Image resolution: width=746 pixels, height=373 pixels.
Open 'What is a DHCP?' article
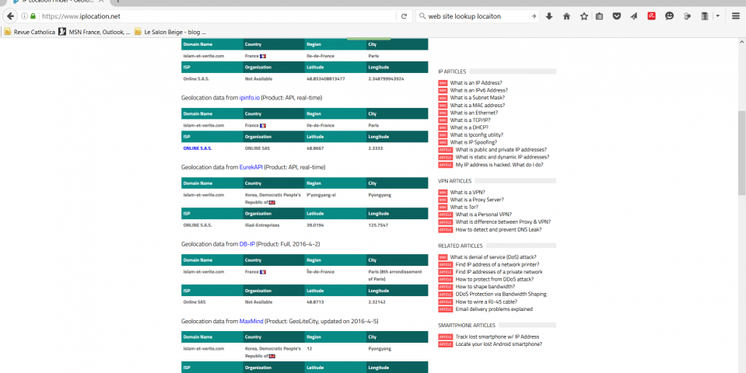click(469, 127)
